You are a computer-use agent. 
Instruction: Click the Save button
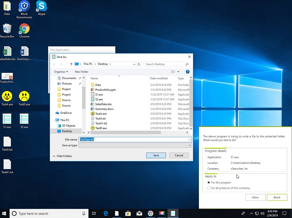[156, 155]
